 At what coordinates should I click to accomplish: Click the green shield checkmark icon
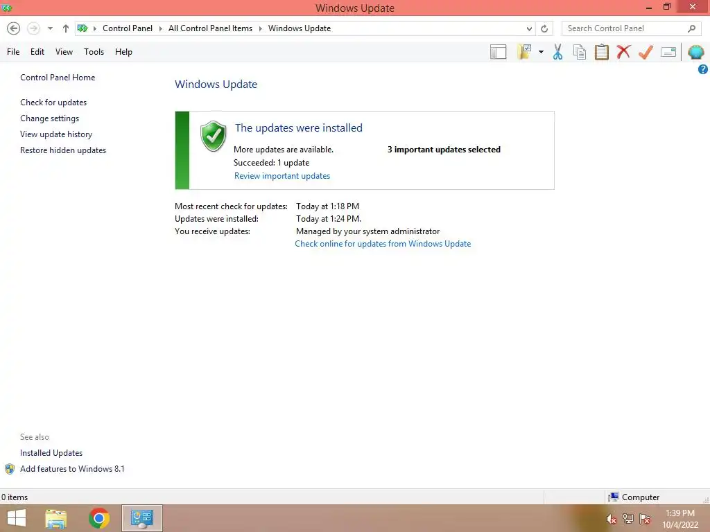click(213, 136)
